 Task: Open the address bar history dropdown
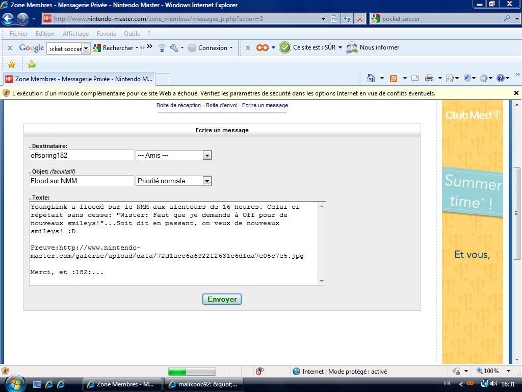[x=323, y=19]
